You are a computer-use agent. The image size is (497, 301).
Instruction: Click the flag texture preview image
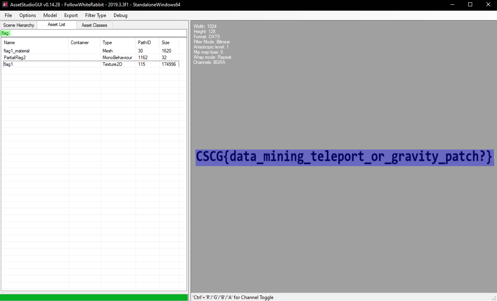344,157
